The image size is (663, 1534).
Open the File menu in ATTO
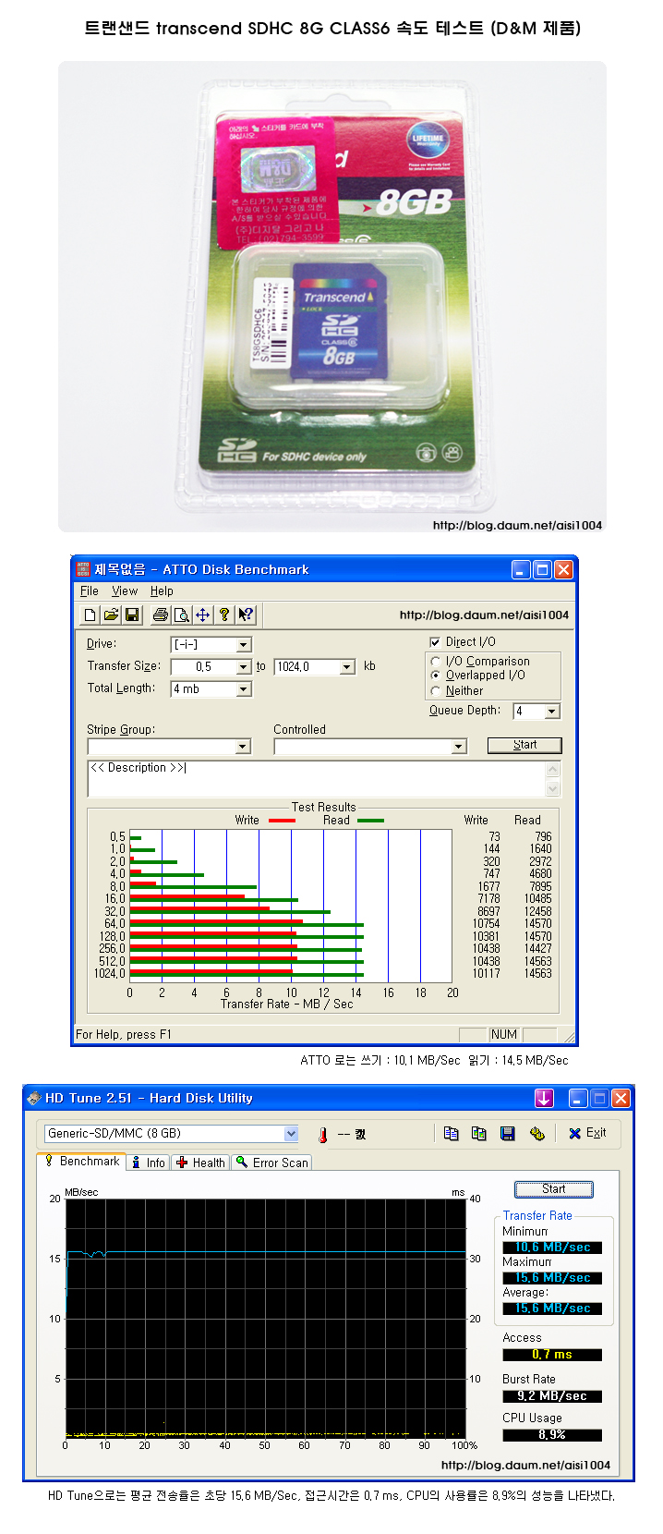coord(90,591)
